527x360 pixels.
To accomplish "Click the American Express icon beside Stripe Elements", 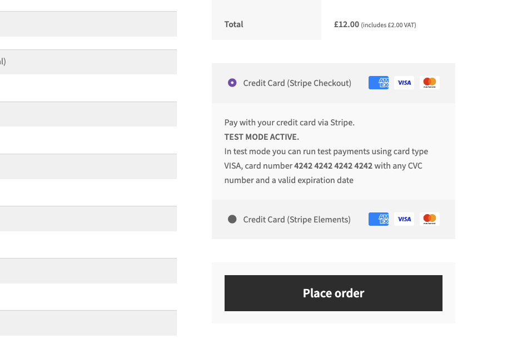I will [x=379, y=219].
